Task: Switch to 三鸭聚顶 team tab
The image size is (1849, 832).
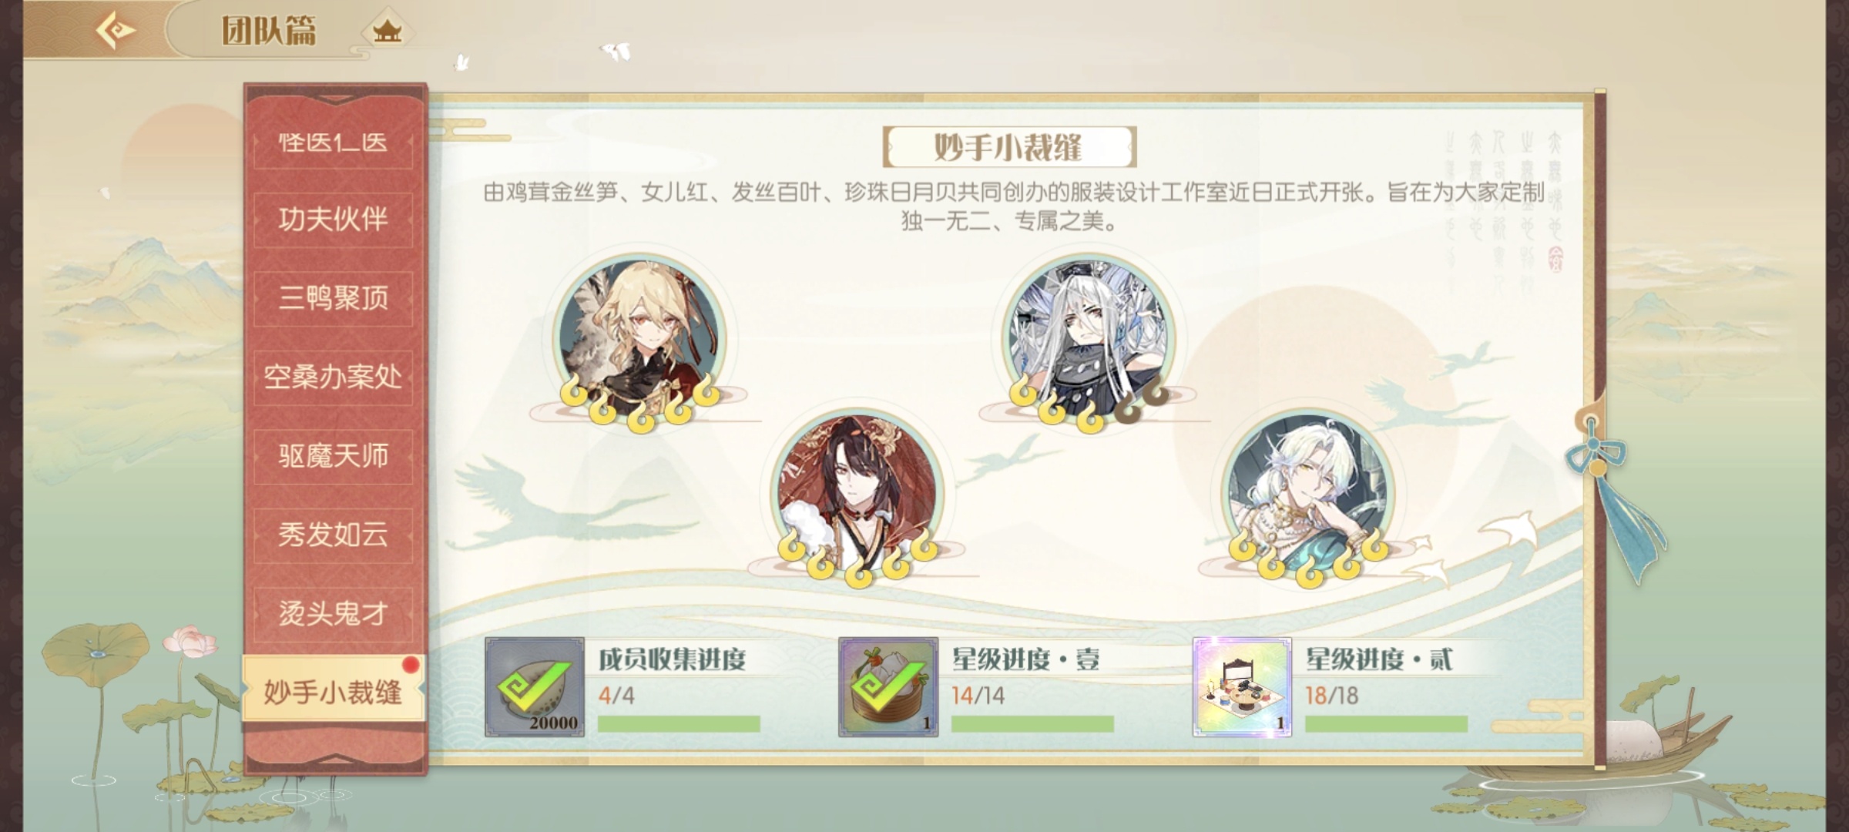Action: tap(334, 299)
